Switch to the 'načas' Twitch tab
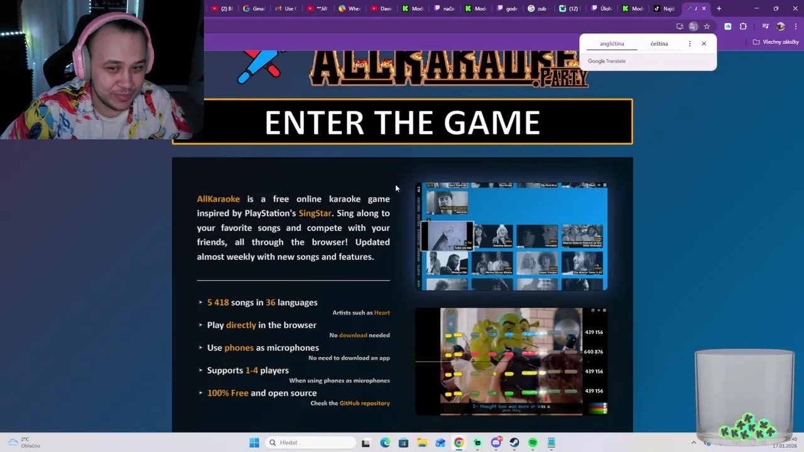This screenshot has height=452, width=804. coord(444,8)
